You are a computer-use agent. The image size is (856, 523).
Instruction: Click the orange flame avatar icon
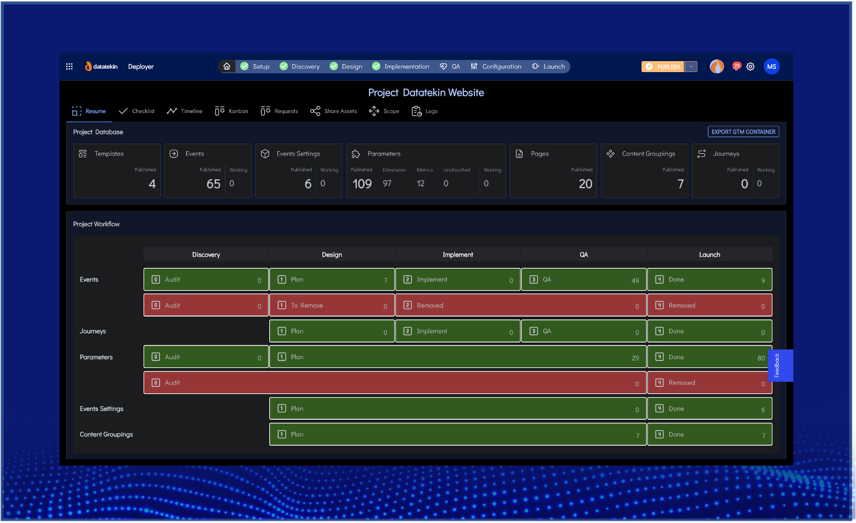tap(717, 66)
